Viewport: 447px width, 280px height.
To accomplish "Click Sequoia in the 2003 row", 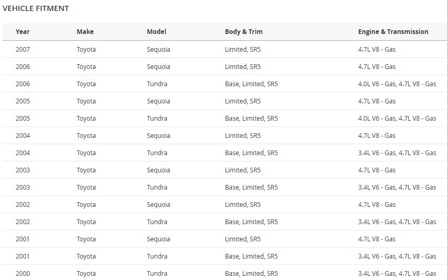I will 159,170.
